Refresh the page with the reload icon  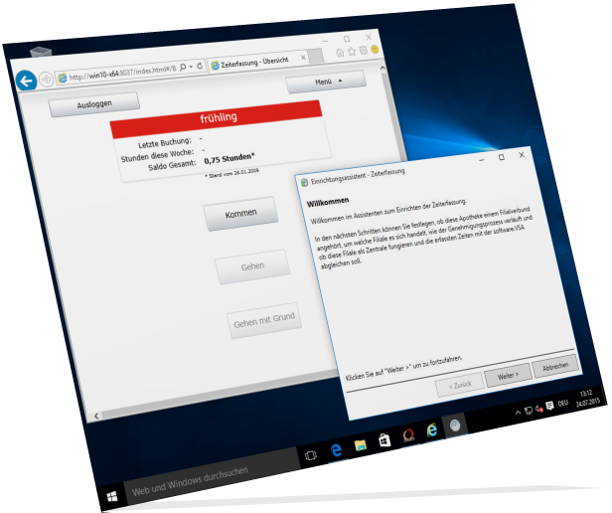200,66
